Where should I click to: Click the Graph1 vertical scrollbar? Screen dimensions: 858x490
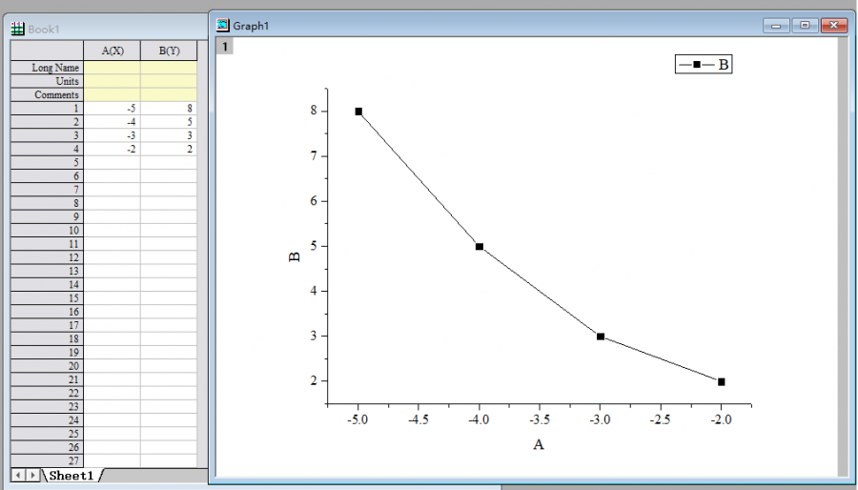pos(844,257)
